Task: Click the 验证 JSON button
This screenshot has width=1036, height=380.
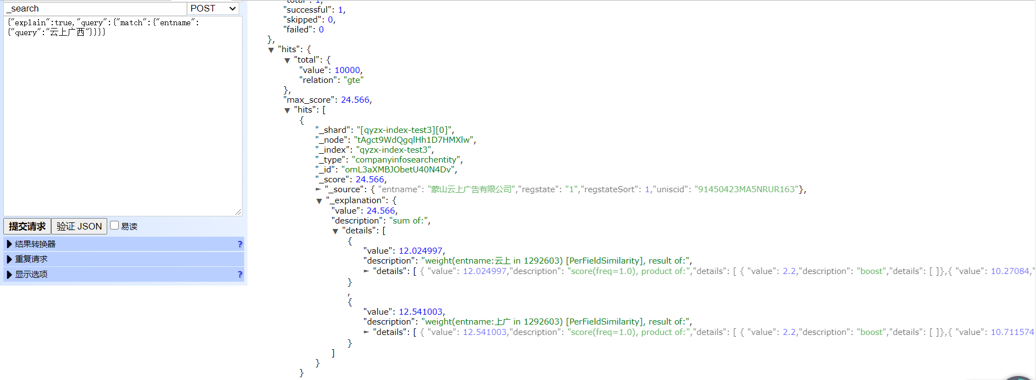Action: tap(79, 226)
